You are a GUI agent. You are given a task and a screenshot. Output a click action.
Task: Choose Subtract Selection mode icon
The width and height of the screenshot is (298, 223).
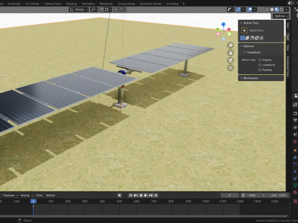coord(252,38)
